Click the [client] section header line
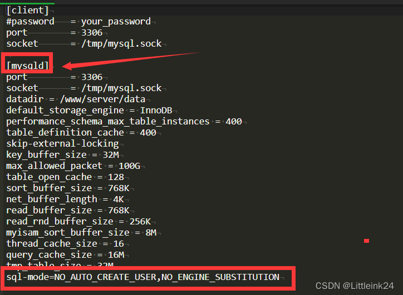The height and width of the screenshot is (295, 403). (x=27, y=10)
